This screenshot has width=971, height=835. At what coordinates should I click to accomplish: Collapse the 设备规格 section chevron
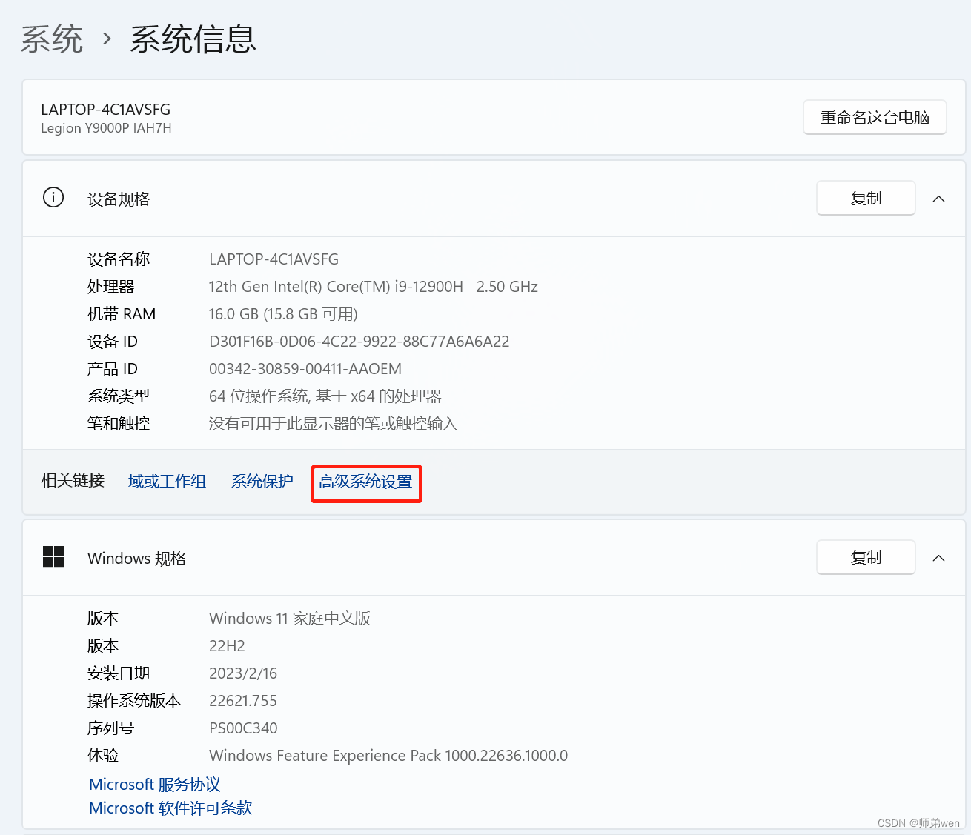coord(938,199)
